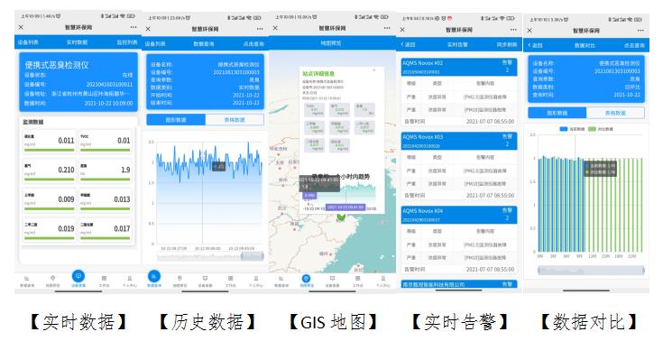Go back with 返回 in 实时告警 screen
Image resolution: width=663 pixels, height=341 pixels.
[408, 44]
